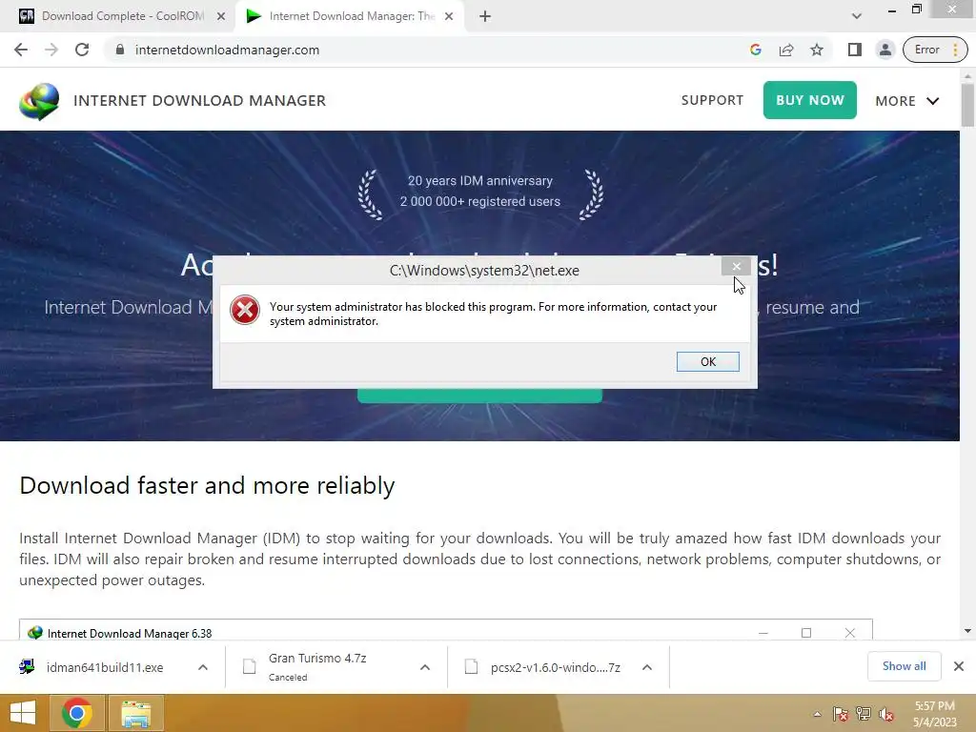976x732 pixels.
Task: Close the Internet Download Manager tab
Action: pos(449,17)
